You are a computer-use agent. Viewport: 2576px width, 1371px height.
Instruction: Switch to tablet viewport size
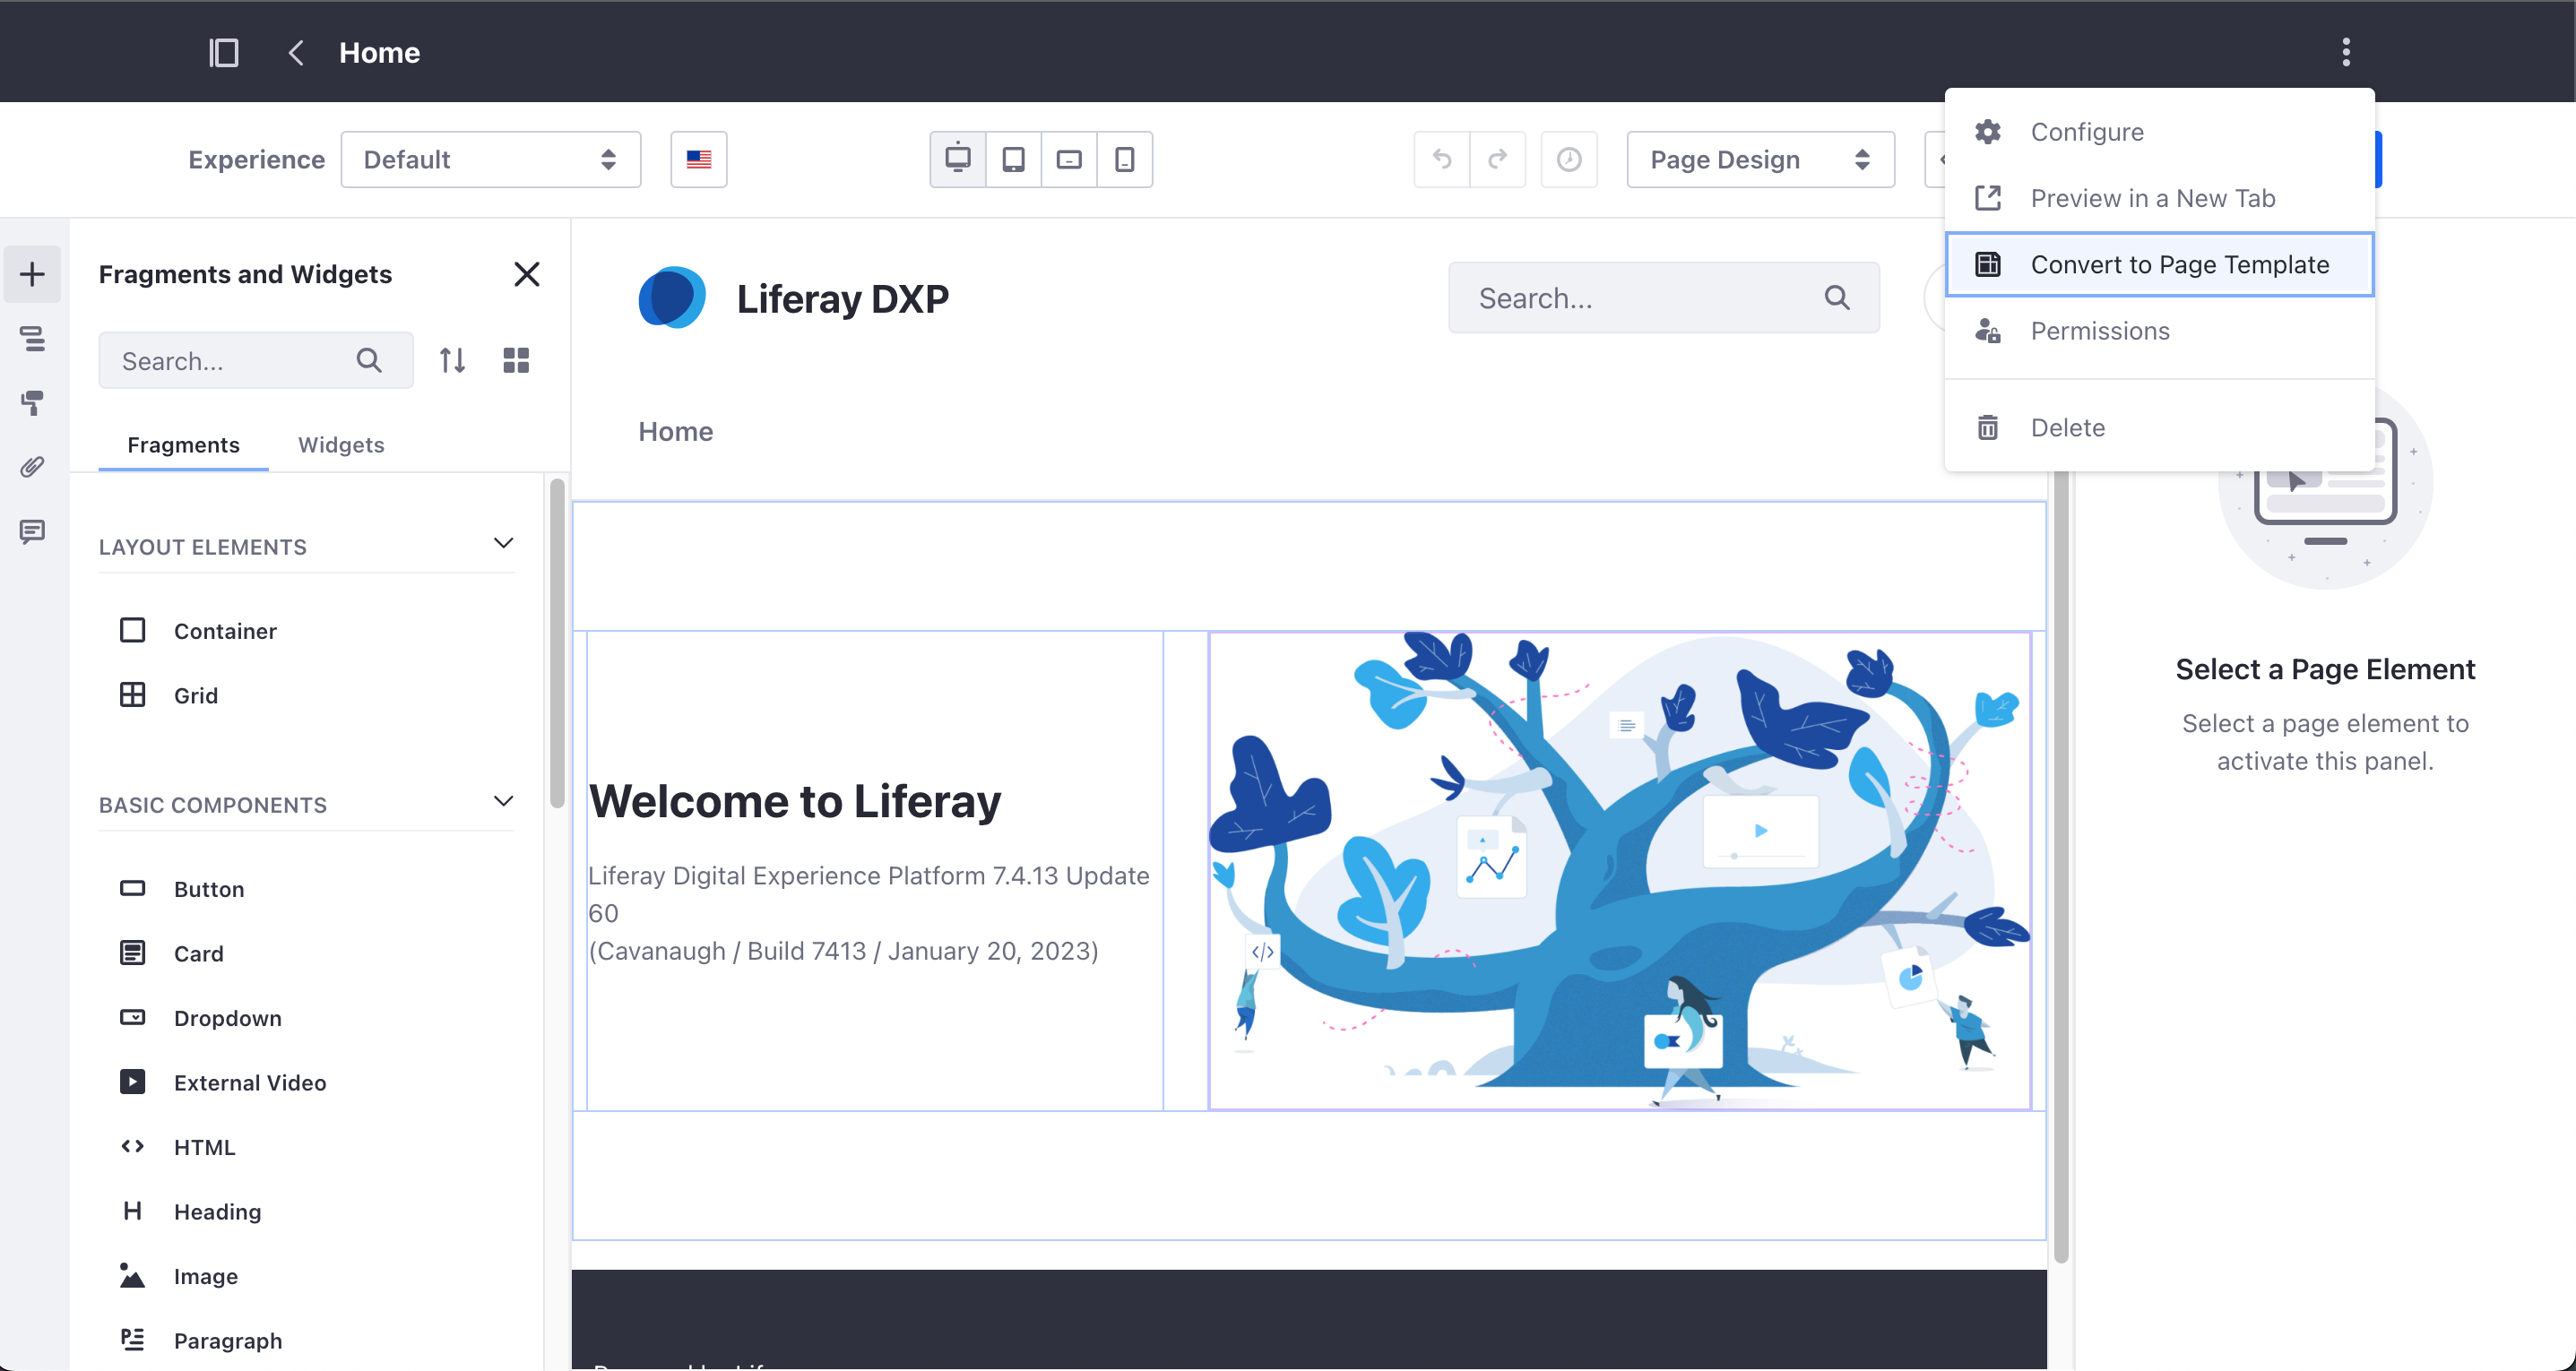click(x=1013, y=159)
